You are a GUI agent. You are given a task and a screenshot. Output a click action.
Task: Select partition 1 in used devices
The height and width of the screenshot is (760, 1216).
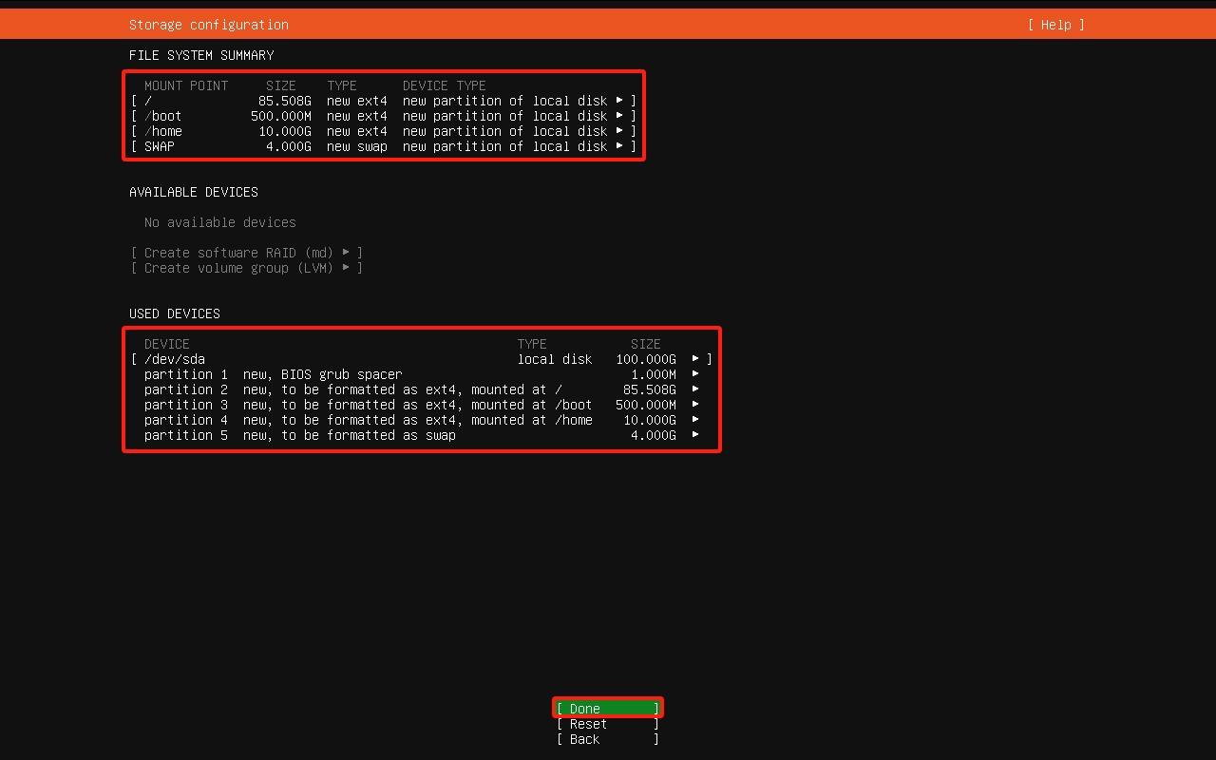[422, 374]
